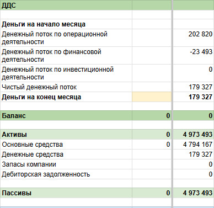
Task: Click the Основные средства row label
Action: point(66,145)
